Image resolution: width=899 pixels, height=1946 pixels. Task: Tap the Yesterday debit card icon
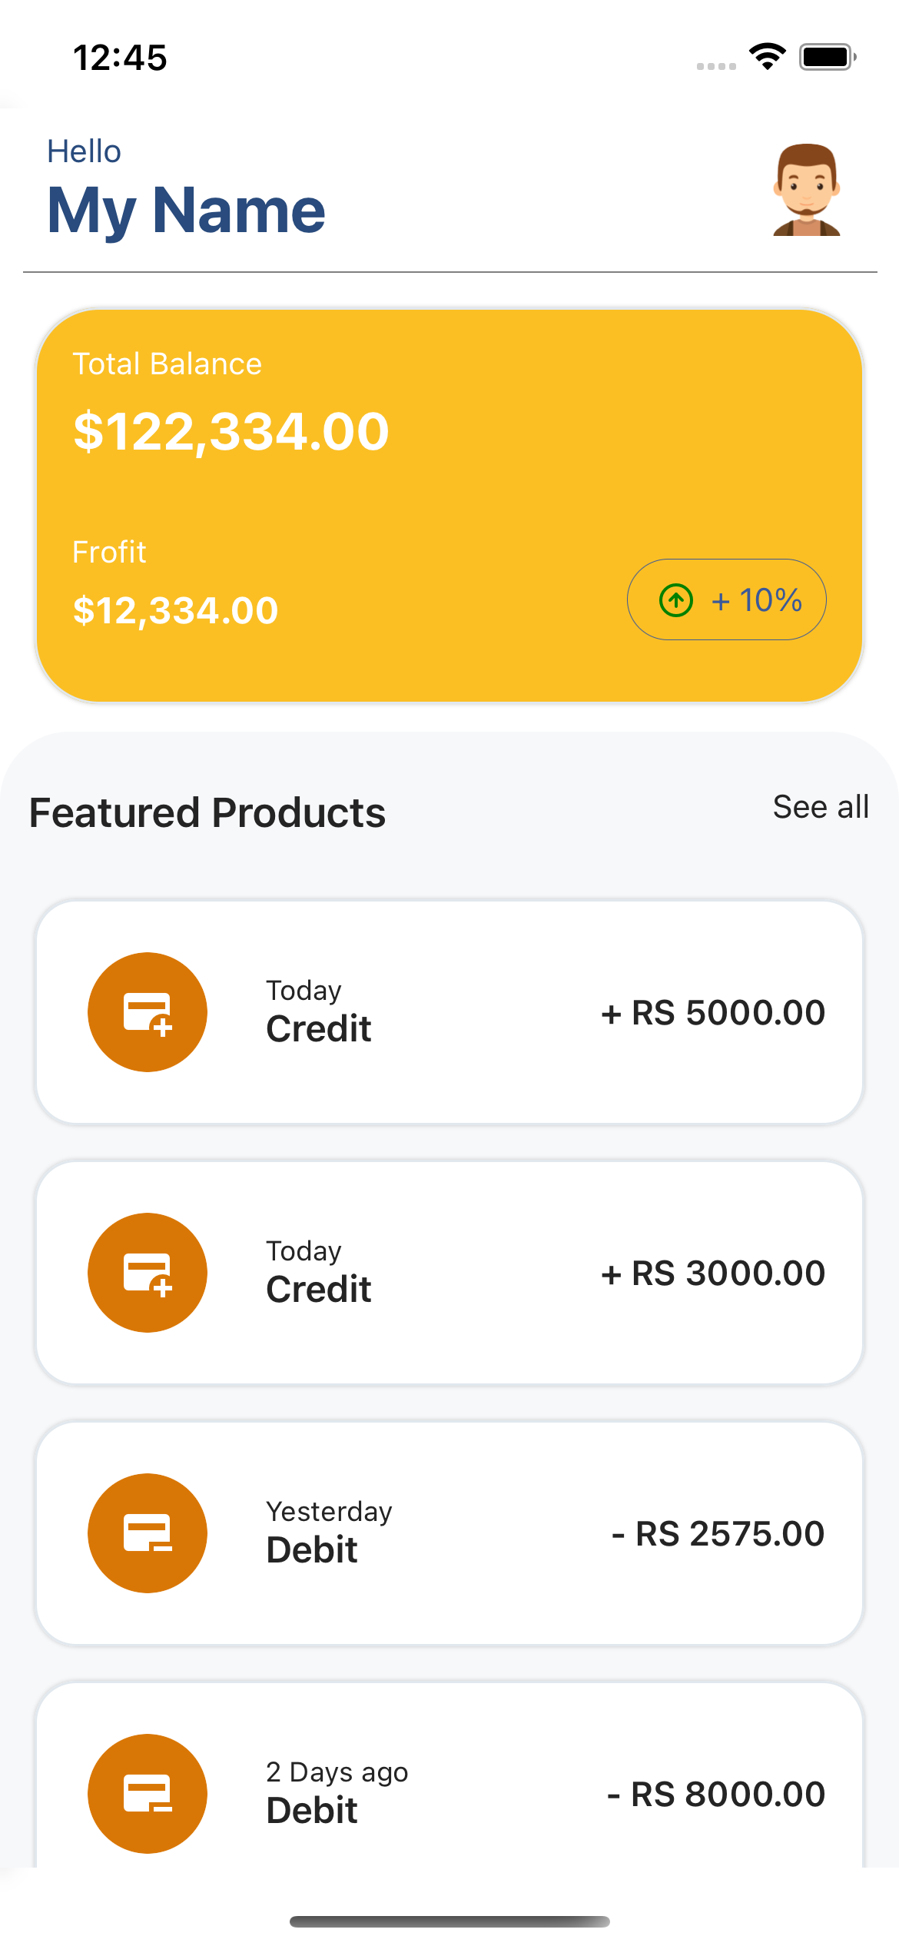148,1533
